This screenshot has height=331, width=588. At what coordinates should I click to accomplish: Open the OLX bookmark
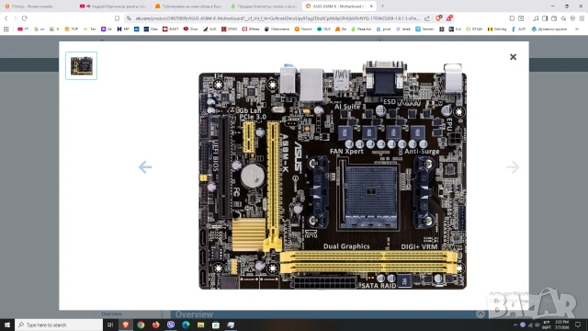(x=323, y=29)
